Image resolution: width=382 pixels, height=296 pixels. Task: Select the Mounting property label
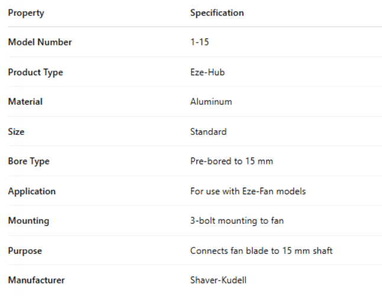coord(28,221)
